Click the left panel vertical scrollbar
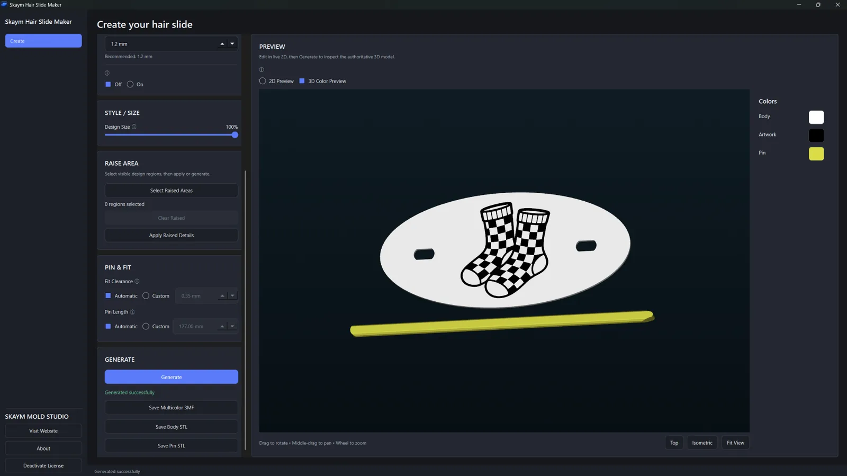Image resolution: width=847 pixels, height=476 pixels. tap(245, 310)
